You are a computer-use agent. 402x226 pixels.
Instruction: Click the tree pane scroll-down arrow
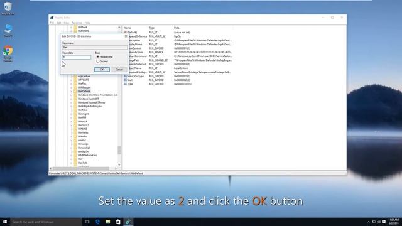[x=119, y=165]
